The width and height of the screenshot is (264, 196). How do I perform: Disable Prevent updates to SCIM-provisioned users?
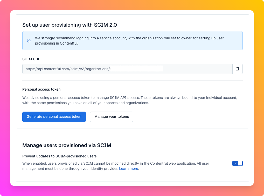tap(237, 163)
